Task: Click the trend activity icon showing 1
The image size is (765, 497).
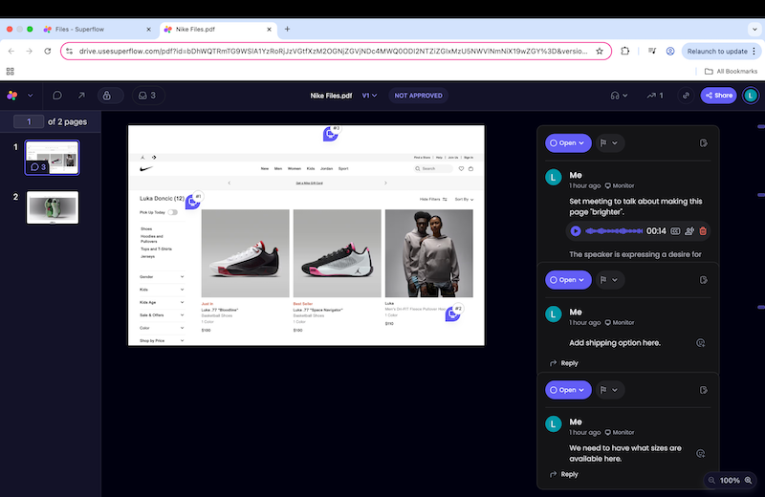Action: (655, 96)
